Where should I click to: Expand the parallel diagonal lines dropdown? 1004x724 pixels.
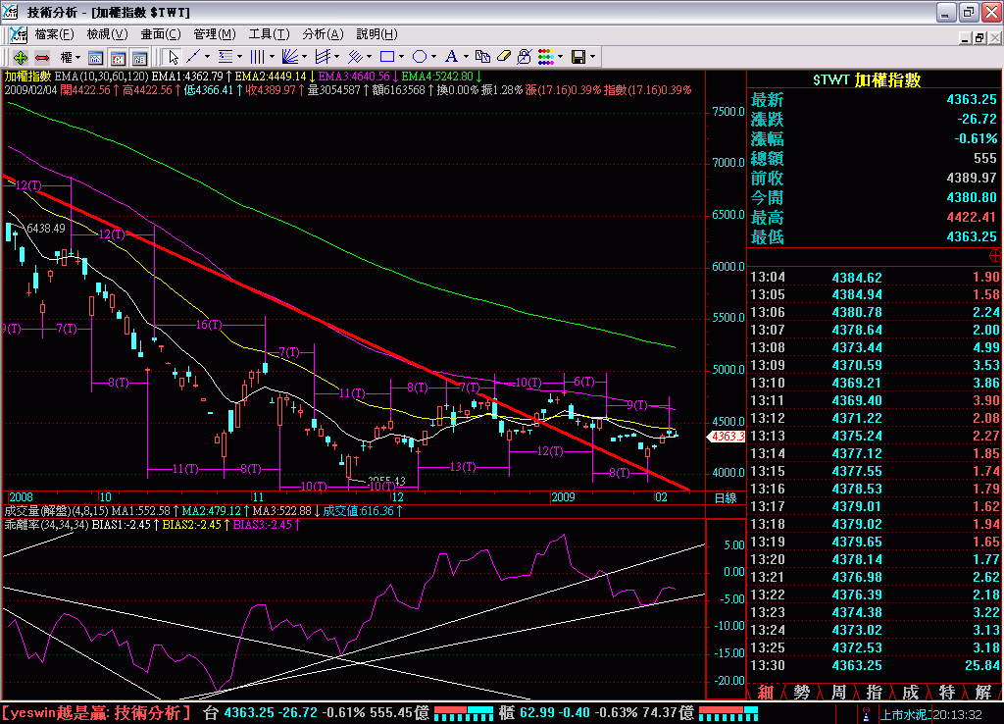click(x=370, y=58)
